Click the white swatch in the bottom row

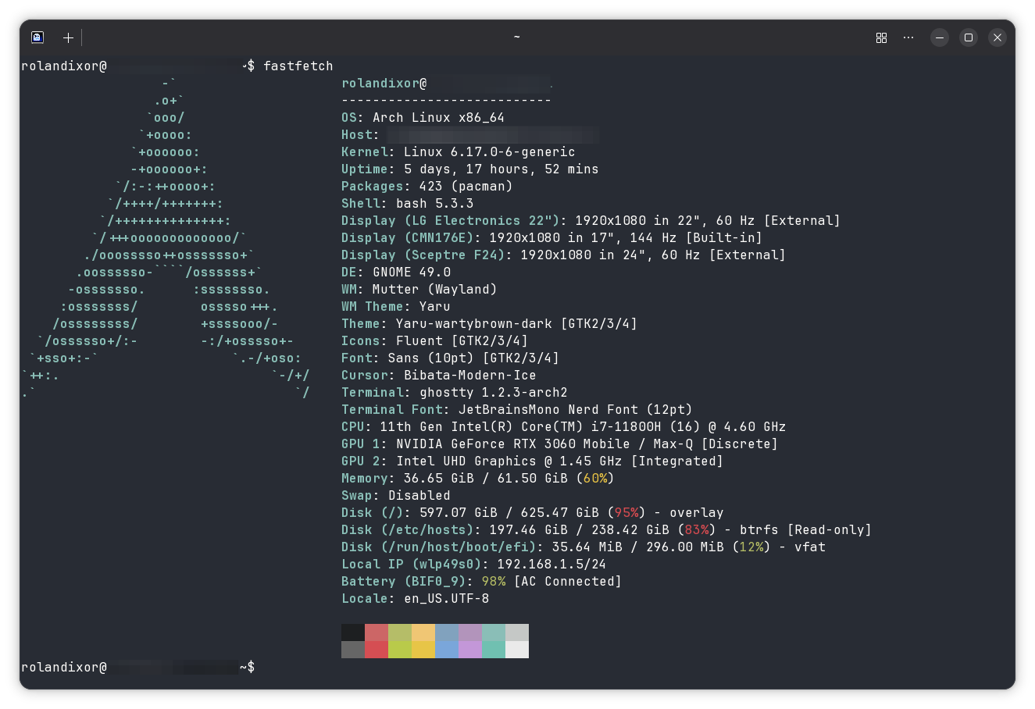pos(517,650)
